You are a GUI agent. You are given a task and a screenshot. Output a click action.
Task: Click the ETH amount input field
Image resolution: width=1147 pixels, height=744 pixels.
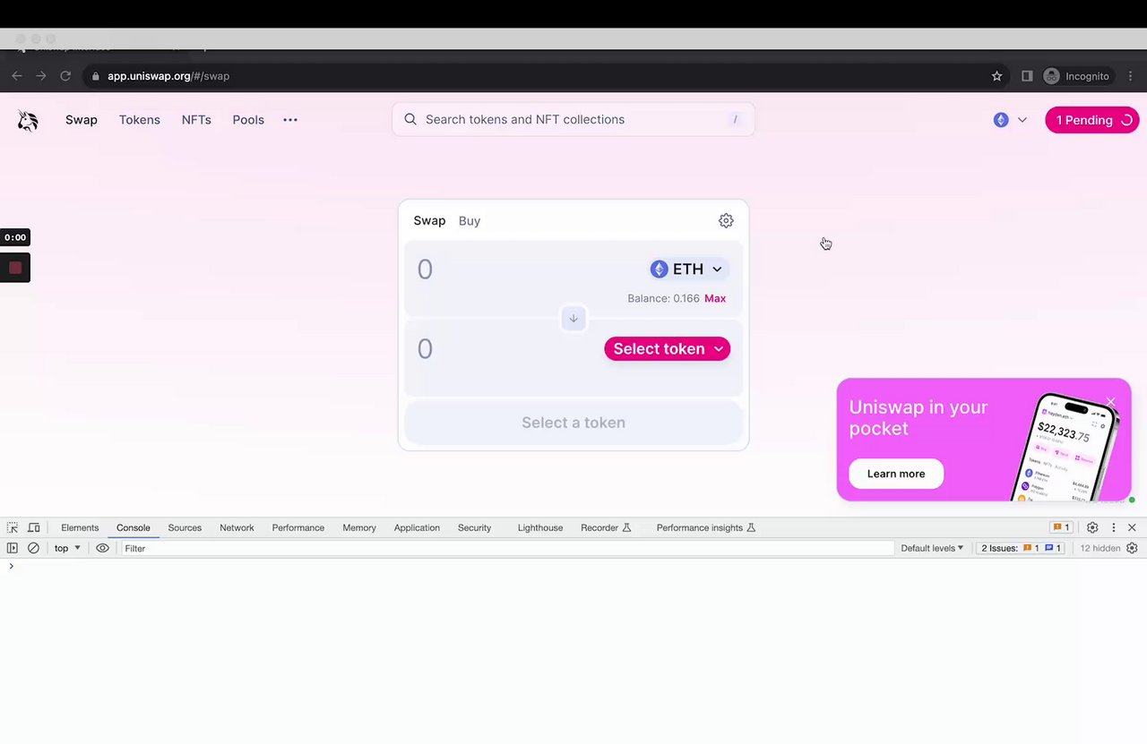pyautogui.click(x=529, y=269)
